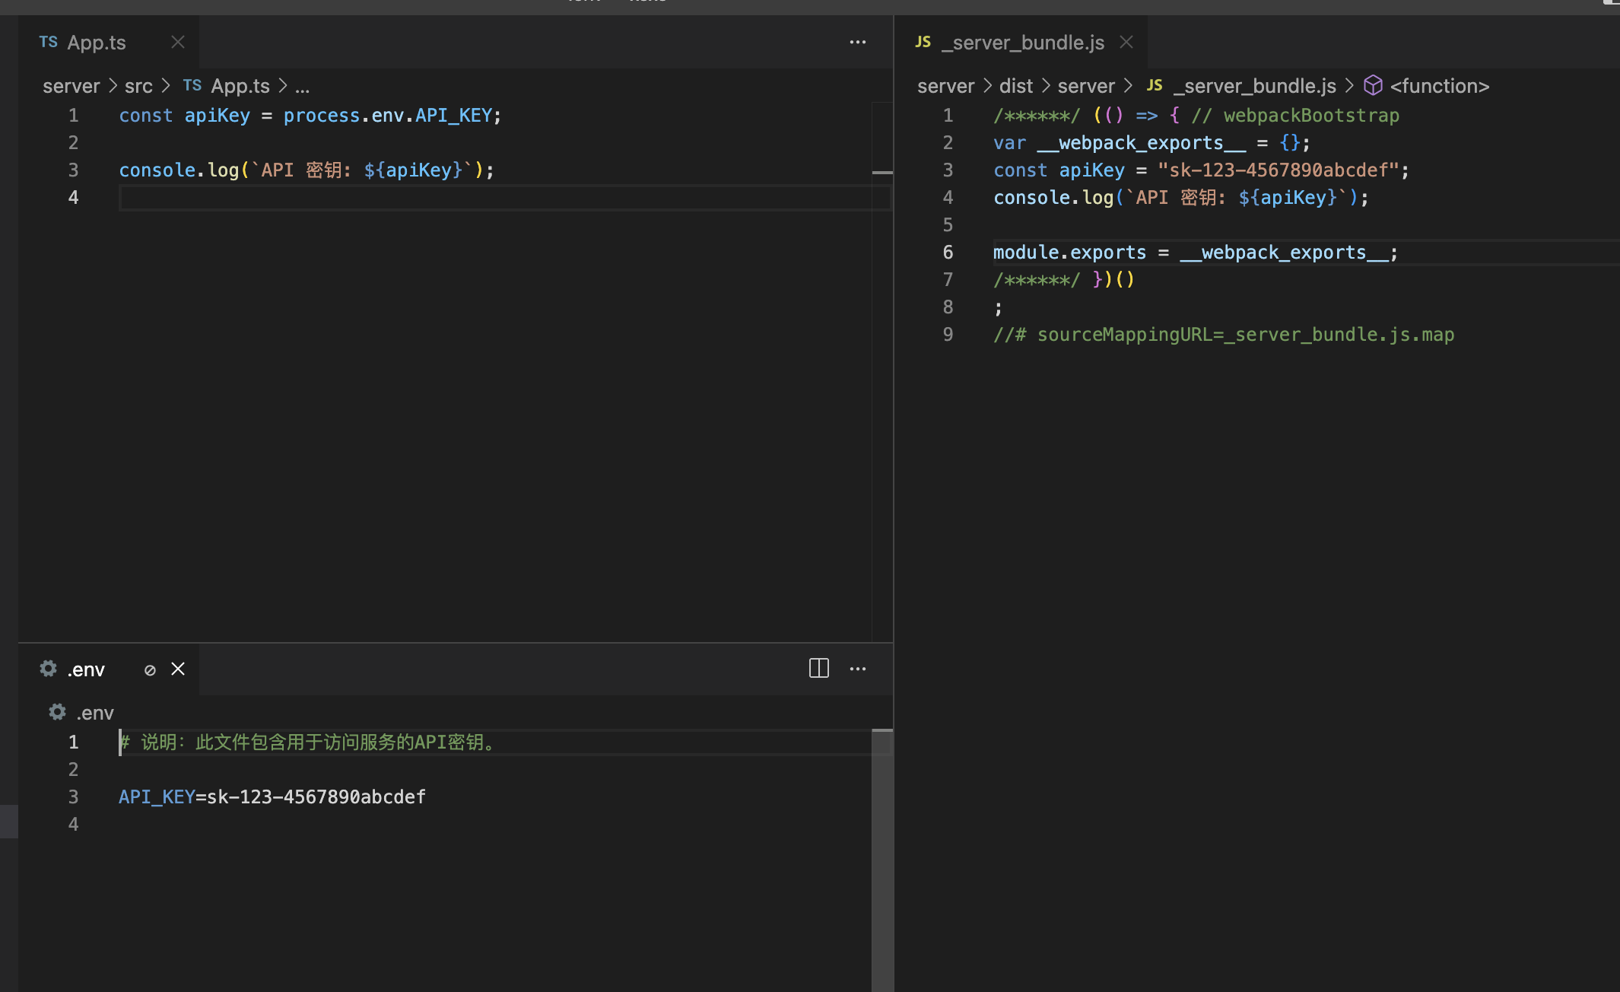The width and height of the screenshot is (1620, 992).
Task: Open More Actions menu for .env group
Action: pyautogui.click(x=857, y=669)
